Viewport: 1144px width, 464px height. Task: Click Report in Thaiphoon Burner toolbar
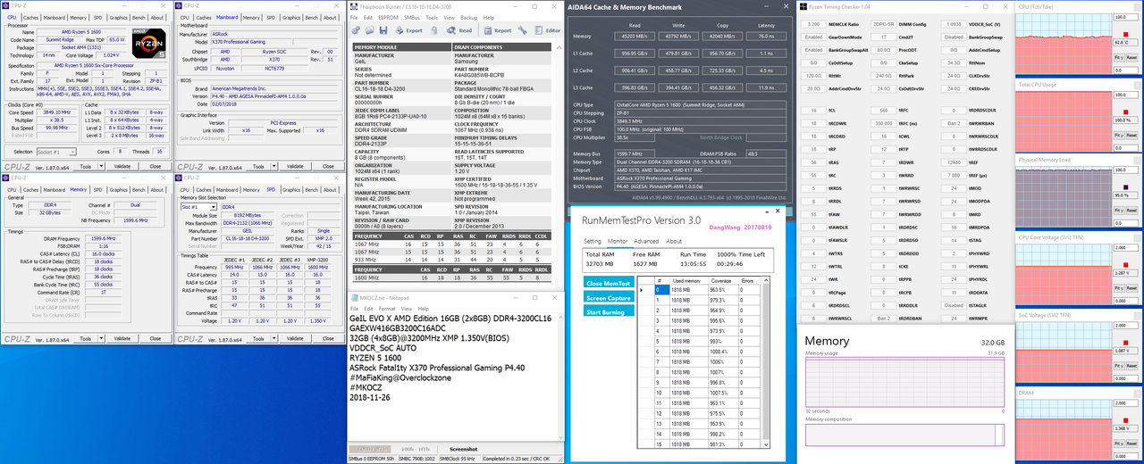pyautogui.click(x=498, y=30)
